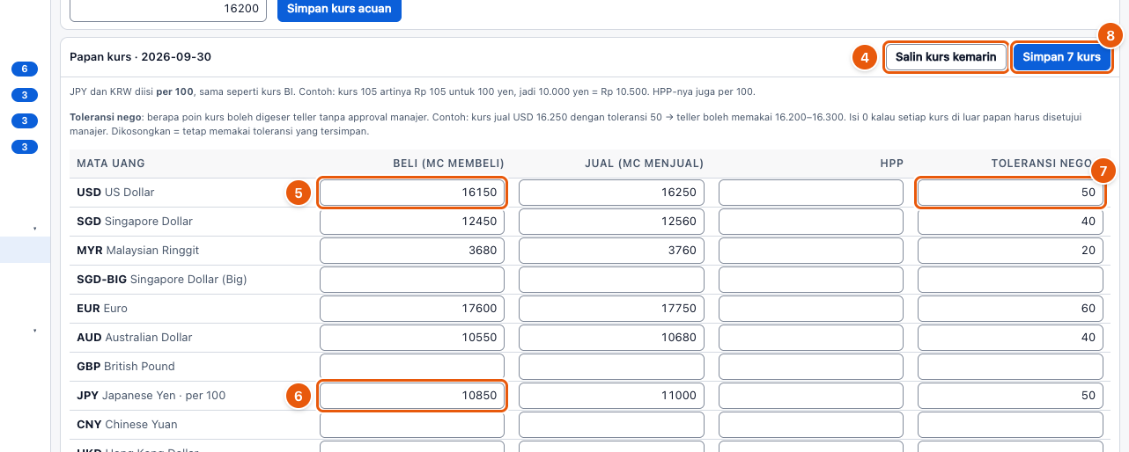
Task: Select the empty EUR HPP field
Action: (811, 309)
